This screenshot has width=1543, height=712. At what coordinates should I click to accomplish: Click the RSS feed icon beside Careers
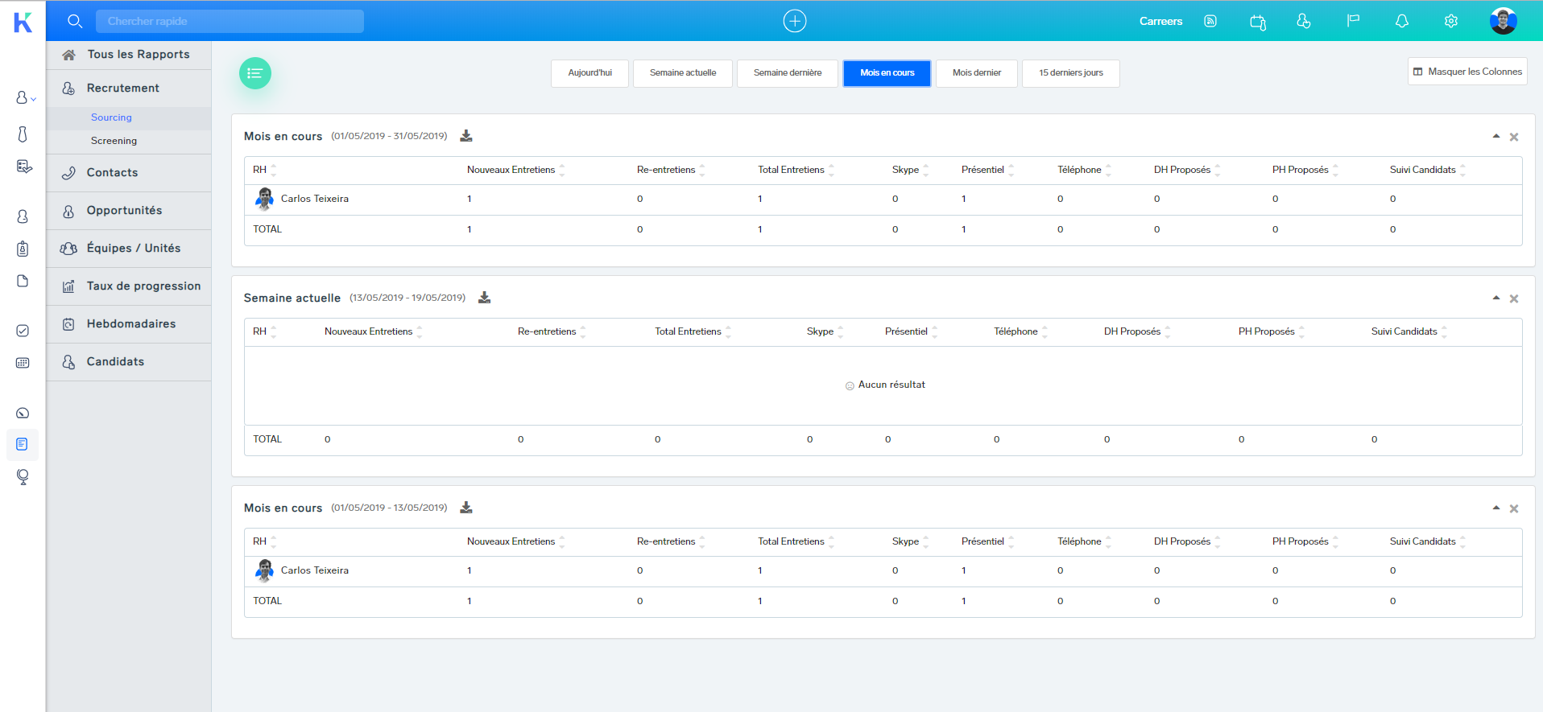click(1210, 21)
